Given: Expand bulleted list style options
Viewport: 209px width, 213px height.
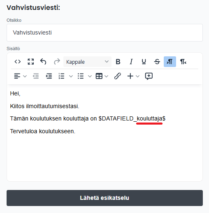Looking at the screenshot, I should (x=90, y=76).
